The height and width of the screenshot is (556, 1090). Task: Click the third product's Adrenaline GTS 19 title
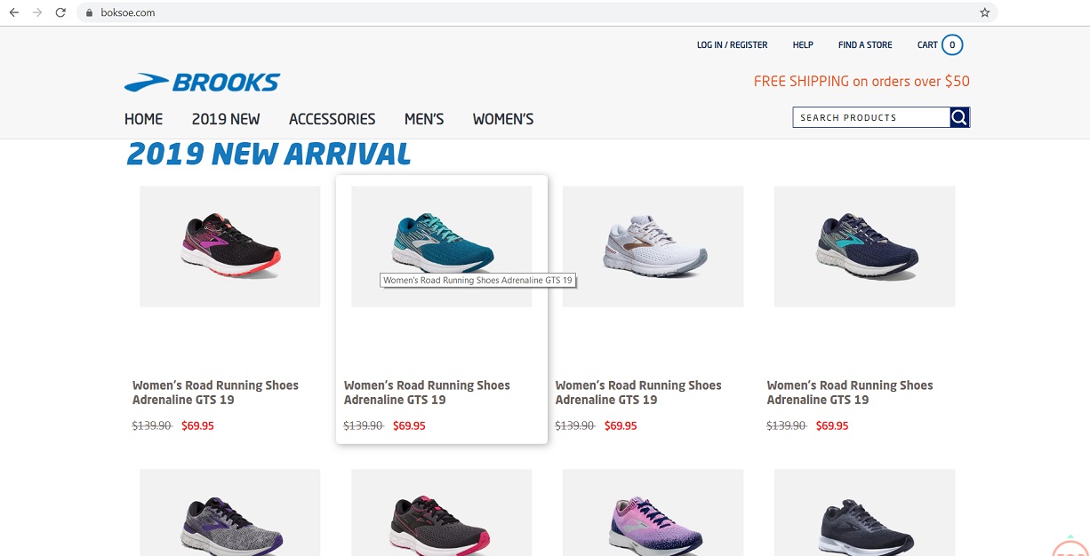pyautogui.click(x=638, y=393)
